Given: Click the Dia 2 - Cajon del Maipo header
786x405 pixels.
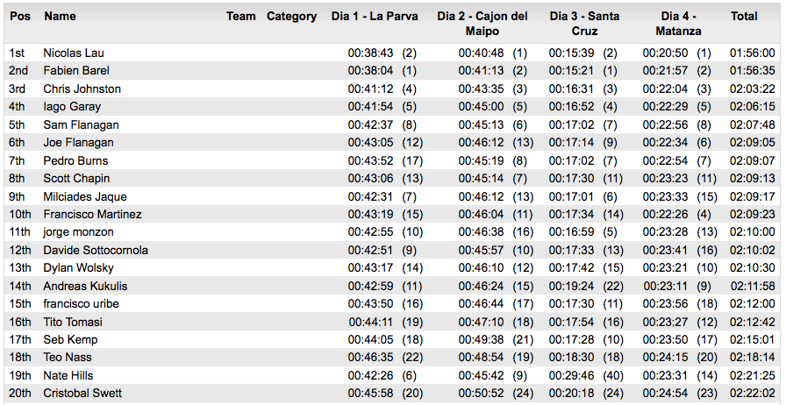Looking at the screenshot, I should pos(482,23).
